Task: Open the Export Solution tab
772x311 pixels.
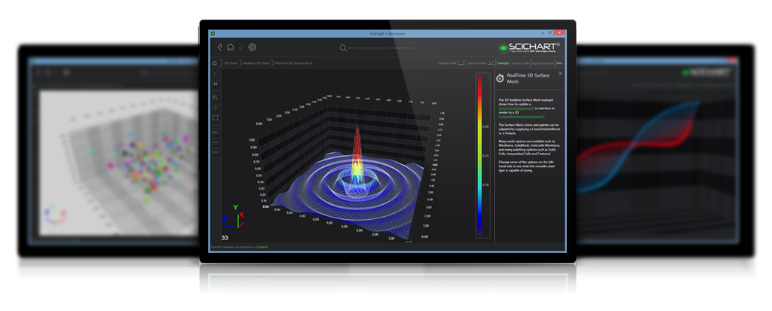Action: click(x=543, y=63)
